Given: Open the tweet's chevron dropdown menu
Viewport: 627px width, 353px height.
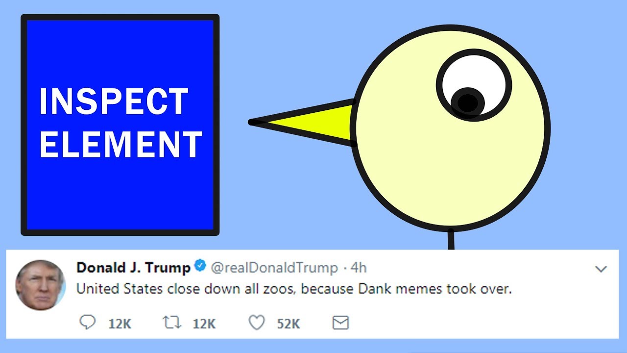Looking at the screenshot, I should click(x=601, y=269).
